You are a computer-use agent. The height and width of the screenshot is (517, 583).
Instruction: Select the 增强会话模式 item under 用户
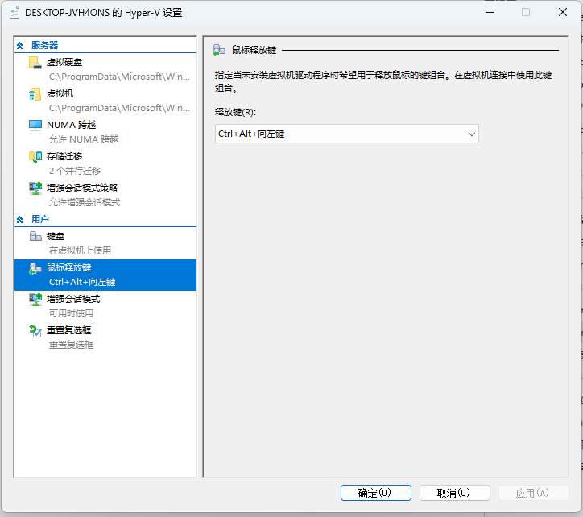coord(105,306)
